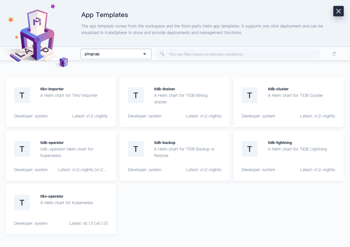Select the tidb-backup app icon

pos(135,149)
